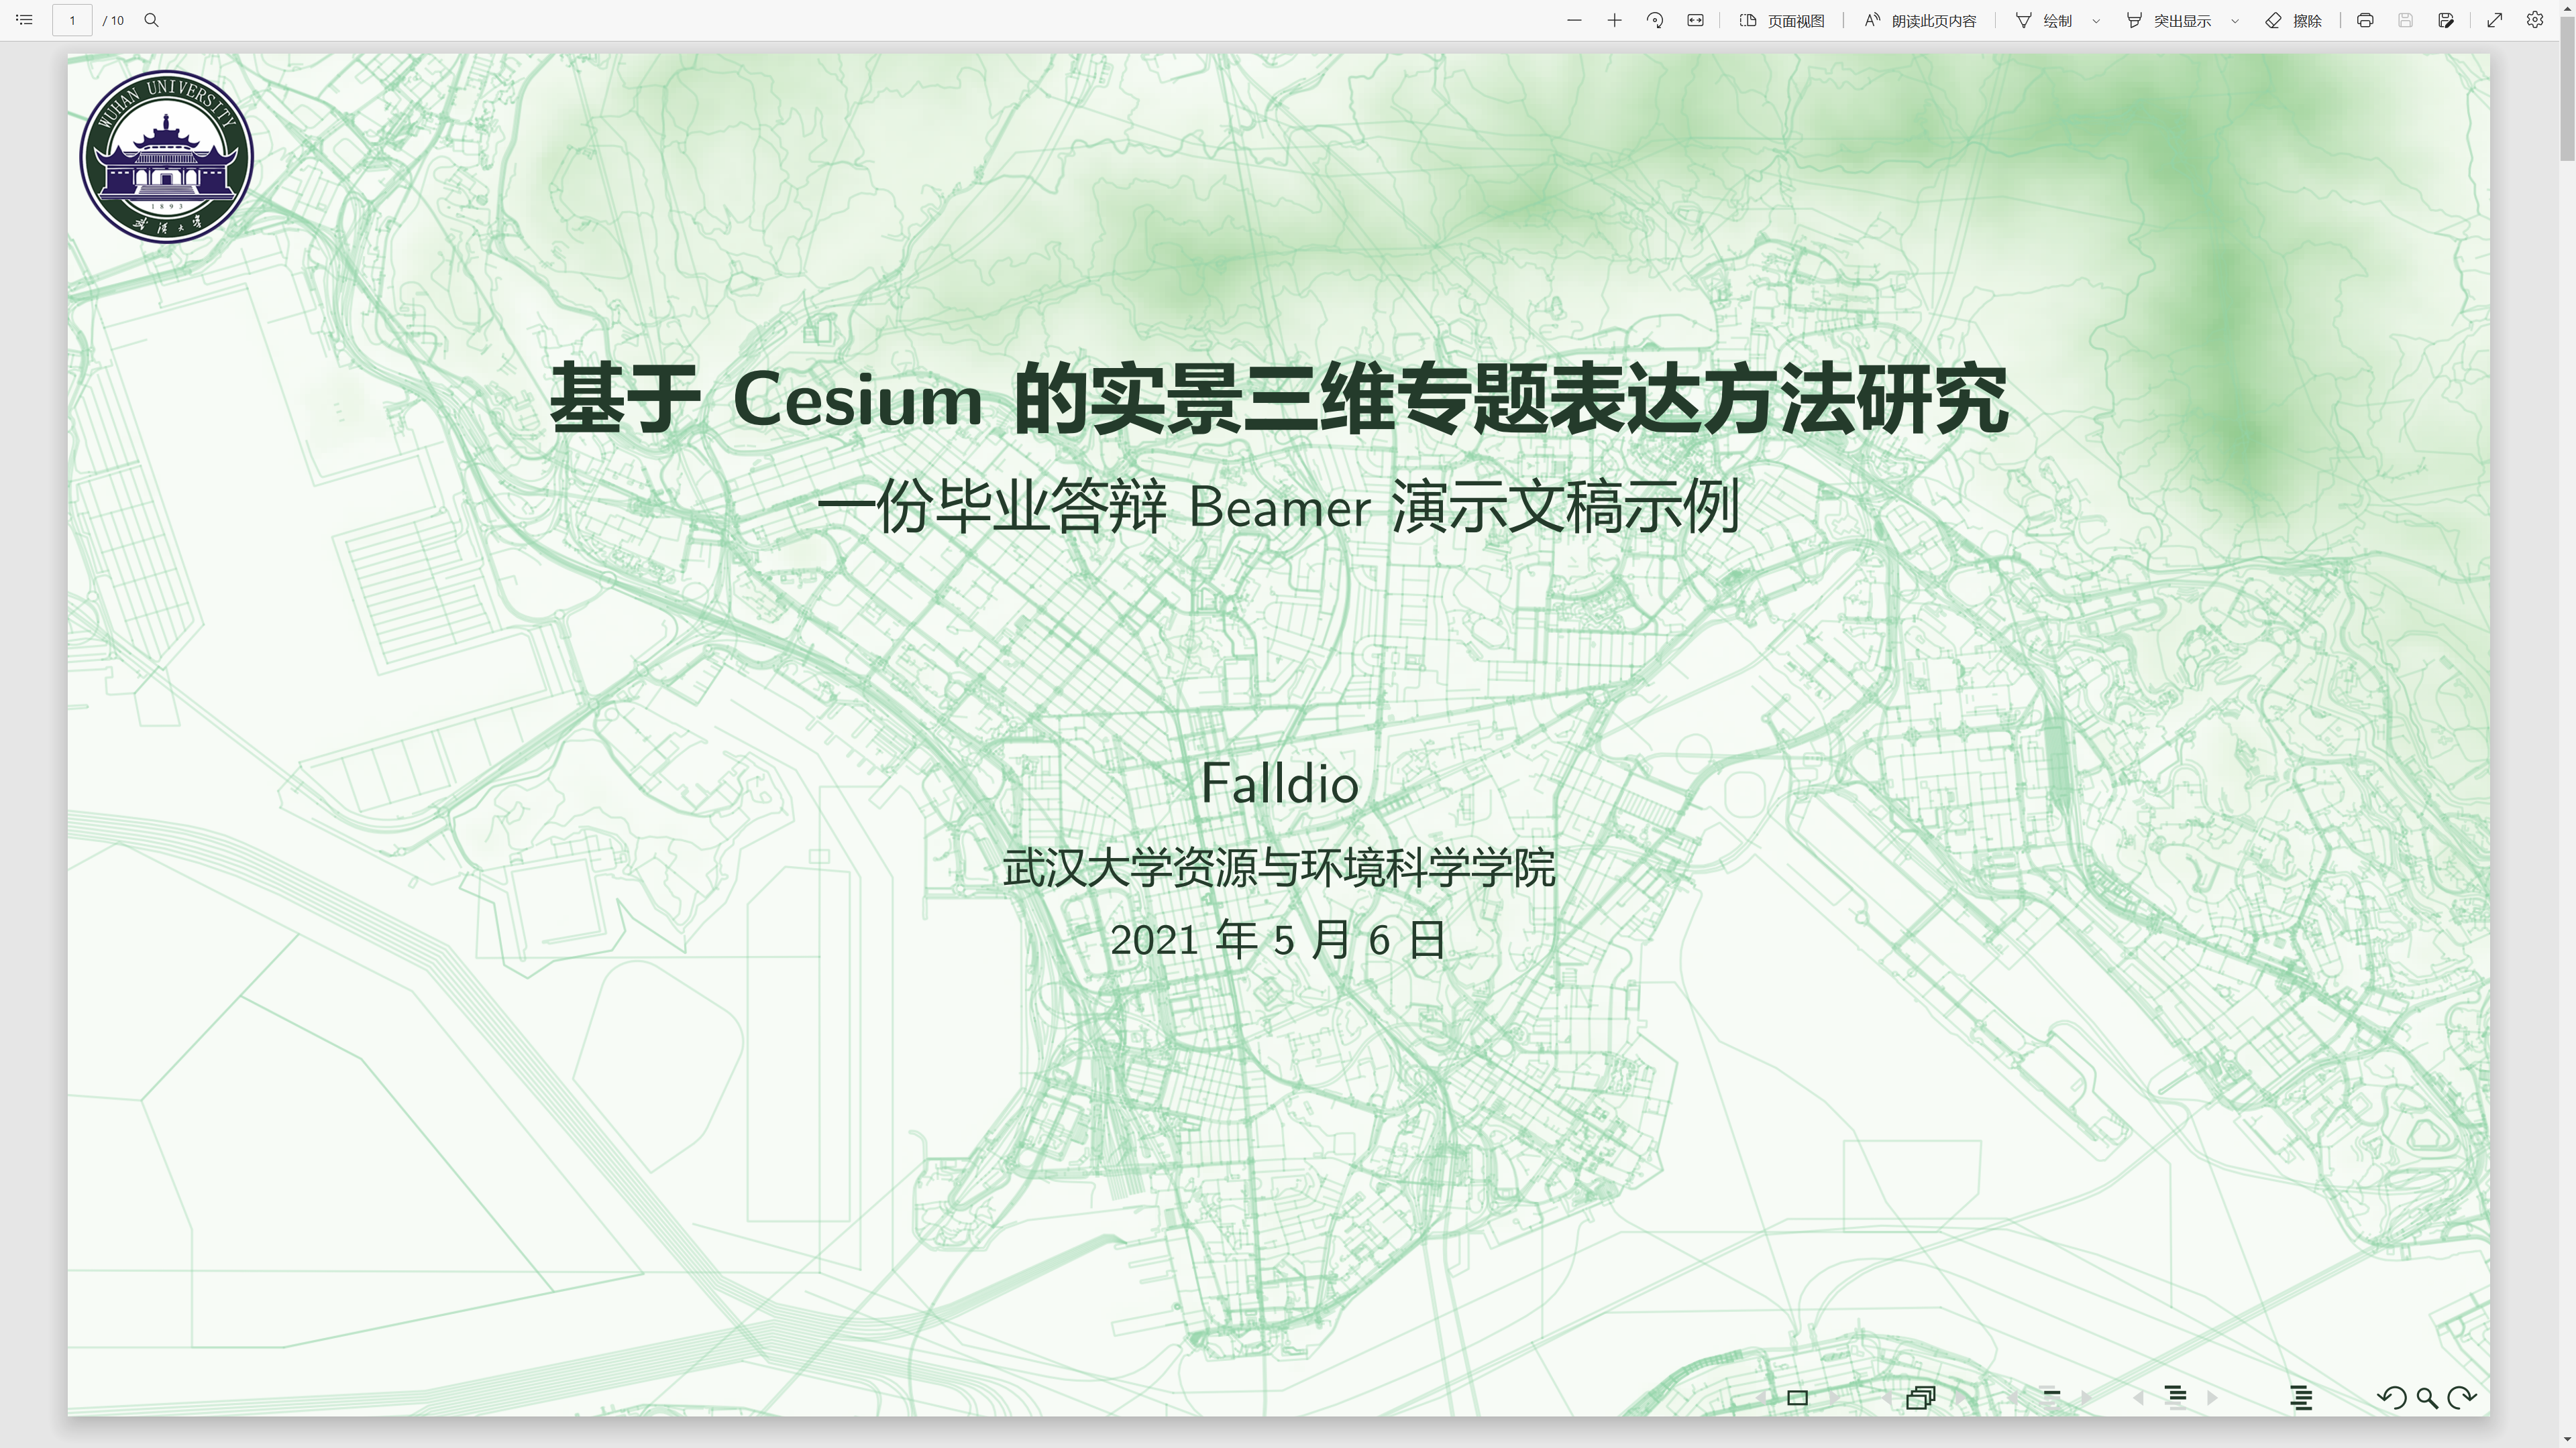This screenshot has height=1448, width=2576.
Task: Click the save as icon
Action: (x=2446, y=20)
